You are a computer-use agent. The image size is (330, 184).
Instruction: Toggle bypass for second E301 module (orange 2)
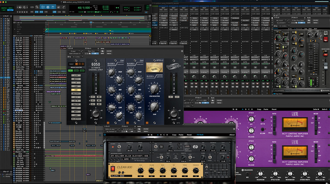pyautogui.click(x=128, y=123)
